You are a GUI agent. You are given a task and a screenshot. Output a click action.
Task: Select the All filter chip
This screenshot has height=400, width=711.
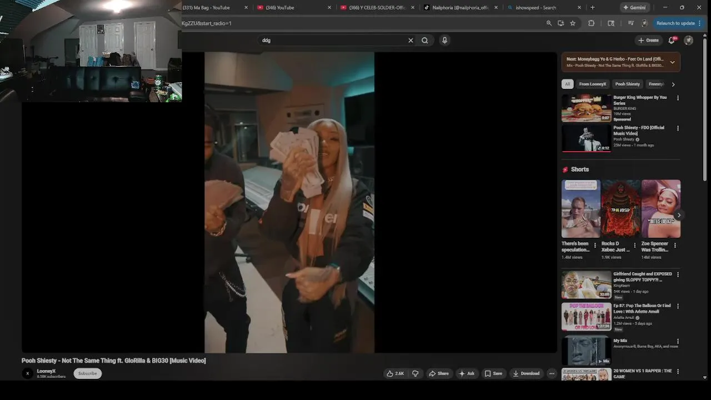click(567, 84)
